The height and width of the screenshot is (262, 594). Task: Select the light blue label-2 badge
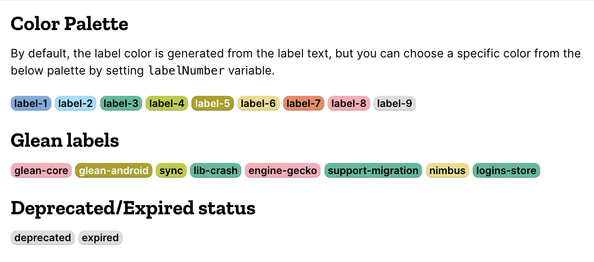(x=76, y=103)
